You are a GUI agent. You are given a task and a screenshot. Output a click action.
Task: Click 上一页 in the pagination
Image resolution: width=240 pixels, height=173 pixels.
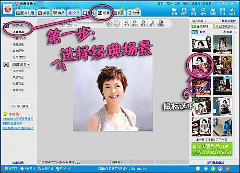[x=200, y=140]
